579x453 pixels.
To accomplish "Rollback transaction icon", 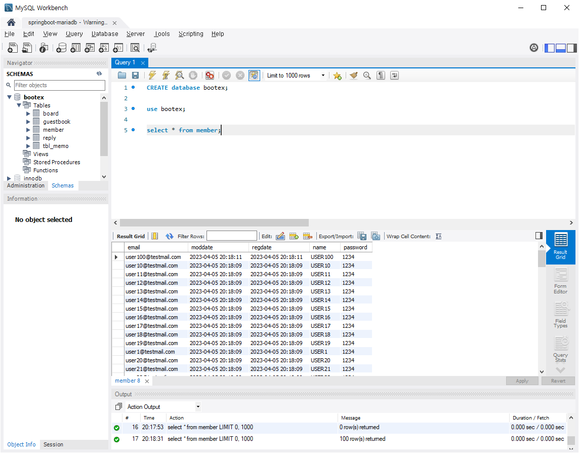I will point(240,75).
